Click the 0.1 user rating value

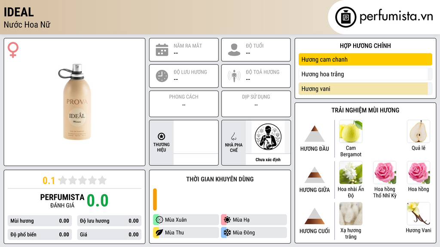49,181
